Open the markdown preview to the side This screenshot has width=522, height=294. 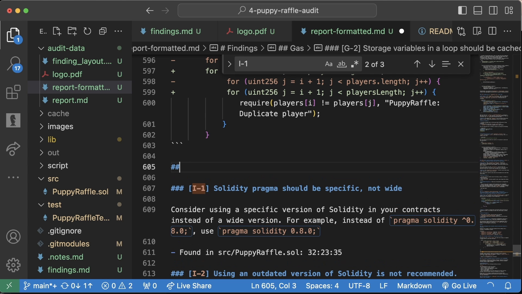pos(477,31)
